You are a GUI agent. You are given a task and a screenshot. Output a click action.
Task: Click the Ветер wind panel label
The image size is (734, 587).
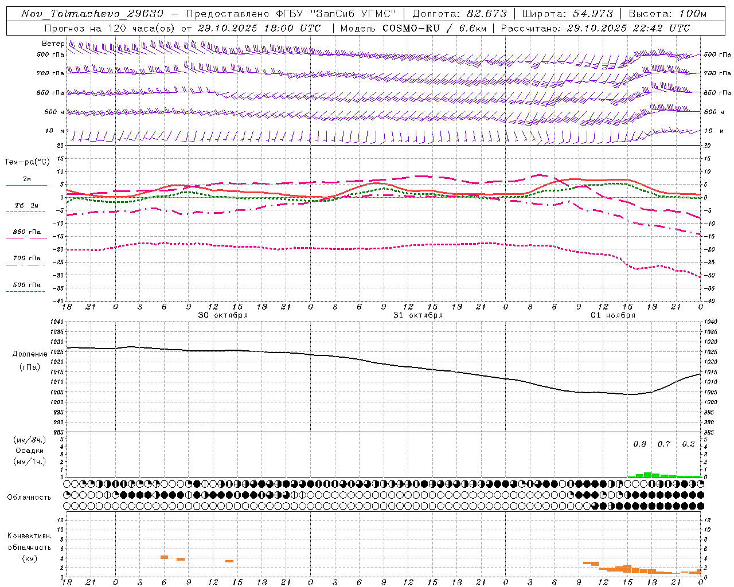(53, 44)
